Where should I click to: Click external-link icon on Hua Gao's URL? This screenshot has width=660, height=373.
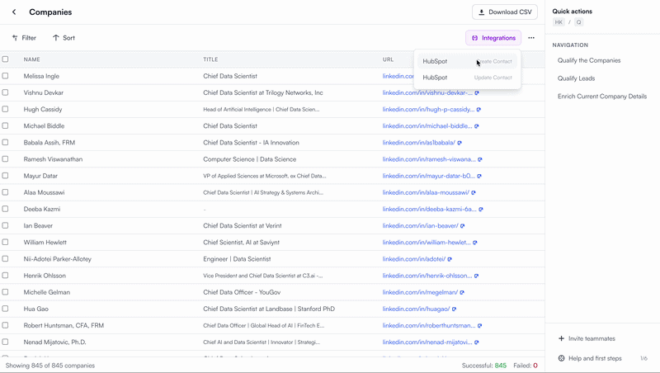coord(454,309)
